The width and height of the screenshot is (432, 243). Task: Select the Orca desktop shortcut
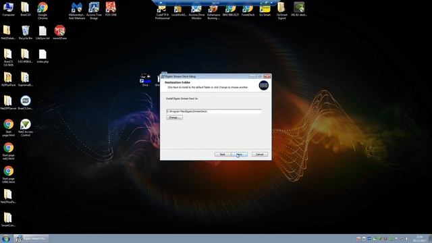145,80
